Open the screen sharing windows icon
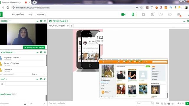Viewport: 189px width, 106px height. (161, 14)
